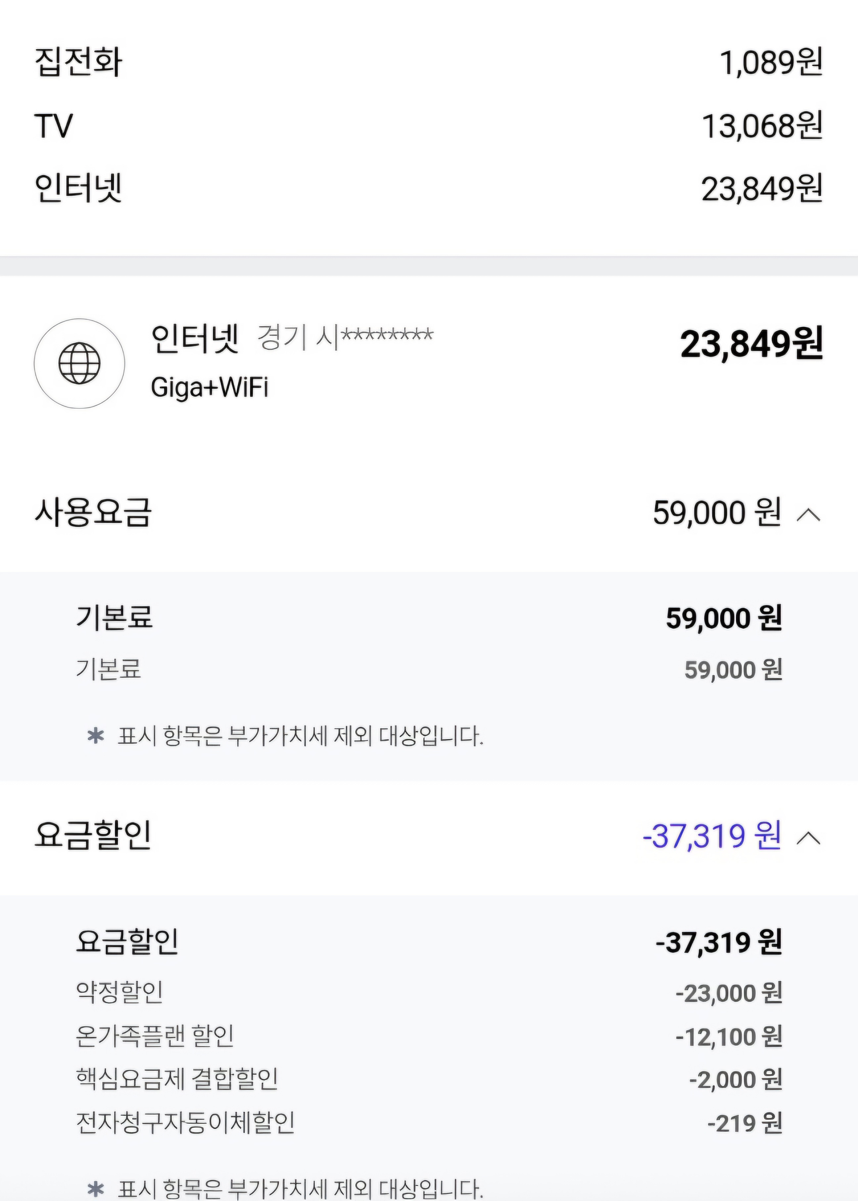Click the 요금할인 section heading
Screen dimensions: 858x1201
93,835
